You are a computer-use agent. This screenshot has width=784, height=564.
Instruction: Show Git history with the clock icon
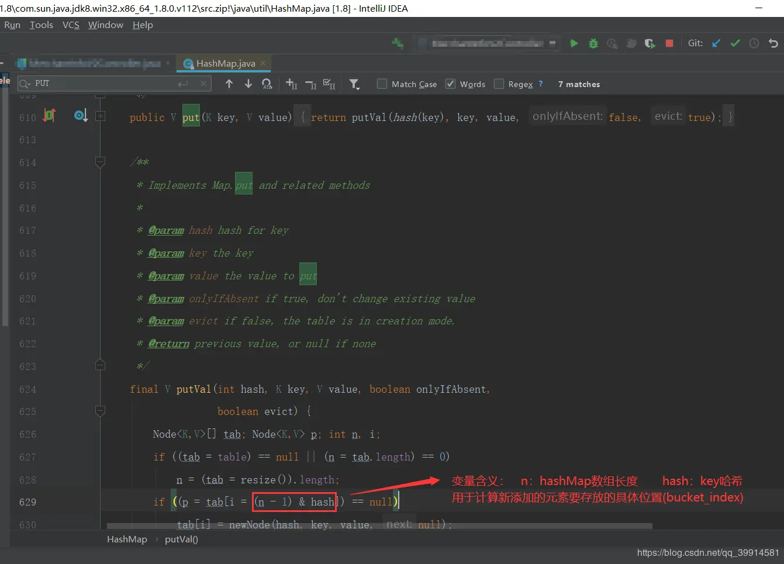(x=754, y=43)
